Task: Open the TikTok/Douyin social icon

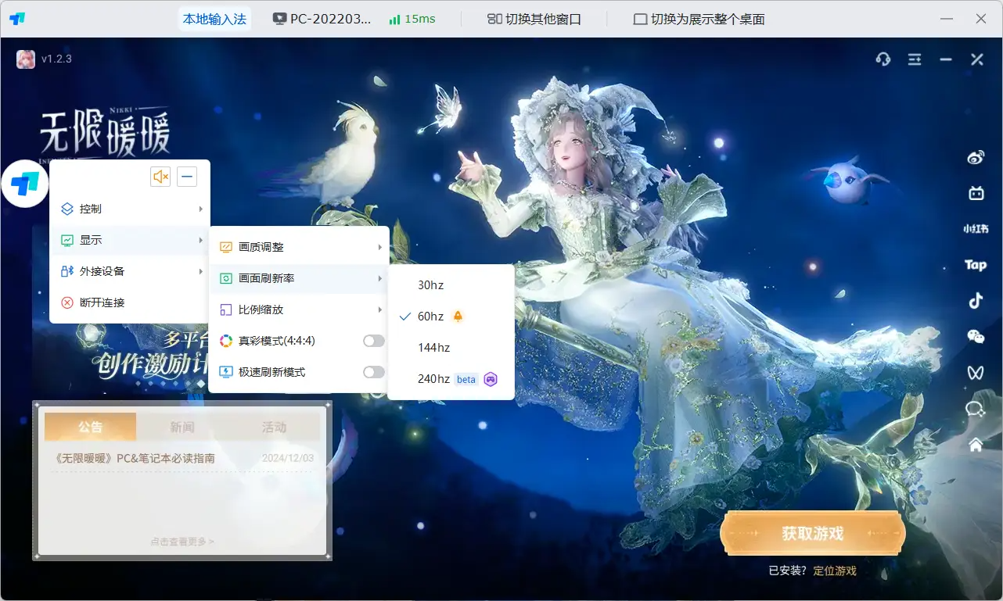Action: click(976, 301)
